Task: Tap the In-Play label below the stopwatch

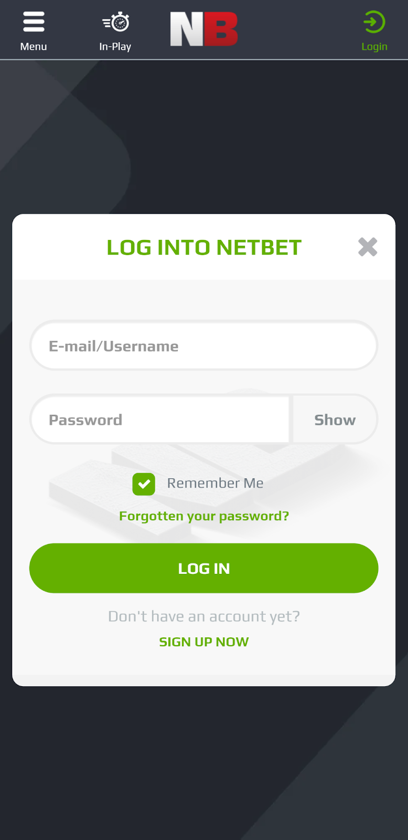Action: [116, 46]
